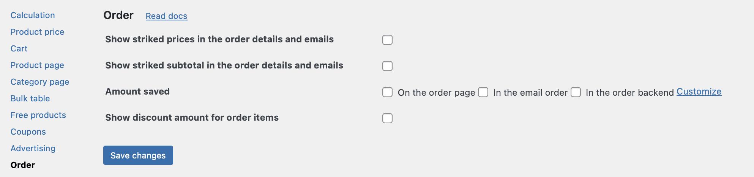Check show discount amount for order items
The height and width of the screenshot is (177, 754).
pos(387,118)
